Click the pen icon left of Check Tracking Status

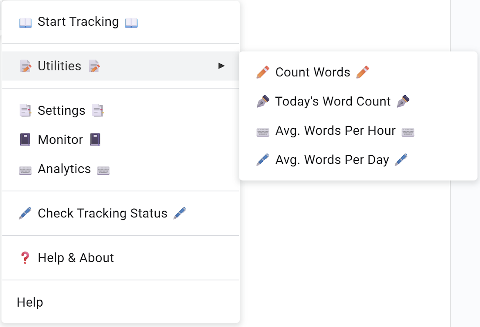(25, 213)
